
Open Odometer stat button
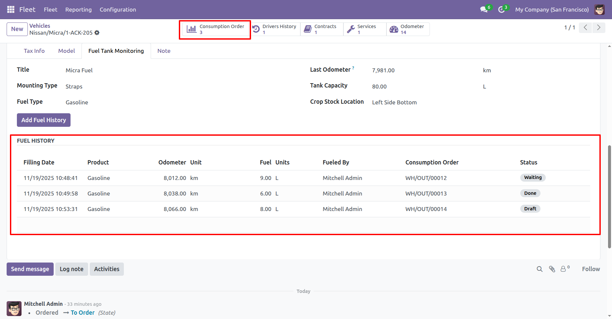coord(408,29)
